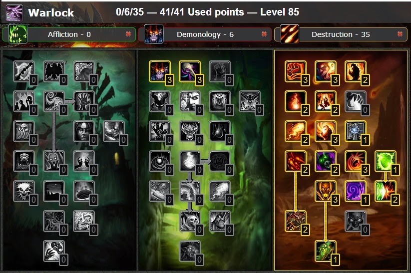Image resolution: width=411 pixels, height=273 pixels.
Task: Click the Affliction green skull spec icon
Action: pyautogui.click(x=18, y=34)
